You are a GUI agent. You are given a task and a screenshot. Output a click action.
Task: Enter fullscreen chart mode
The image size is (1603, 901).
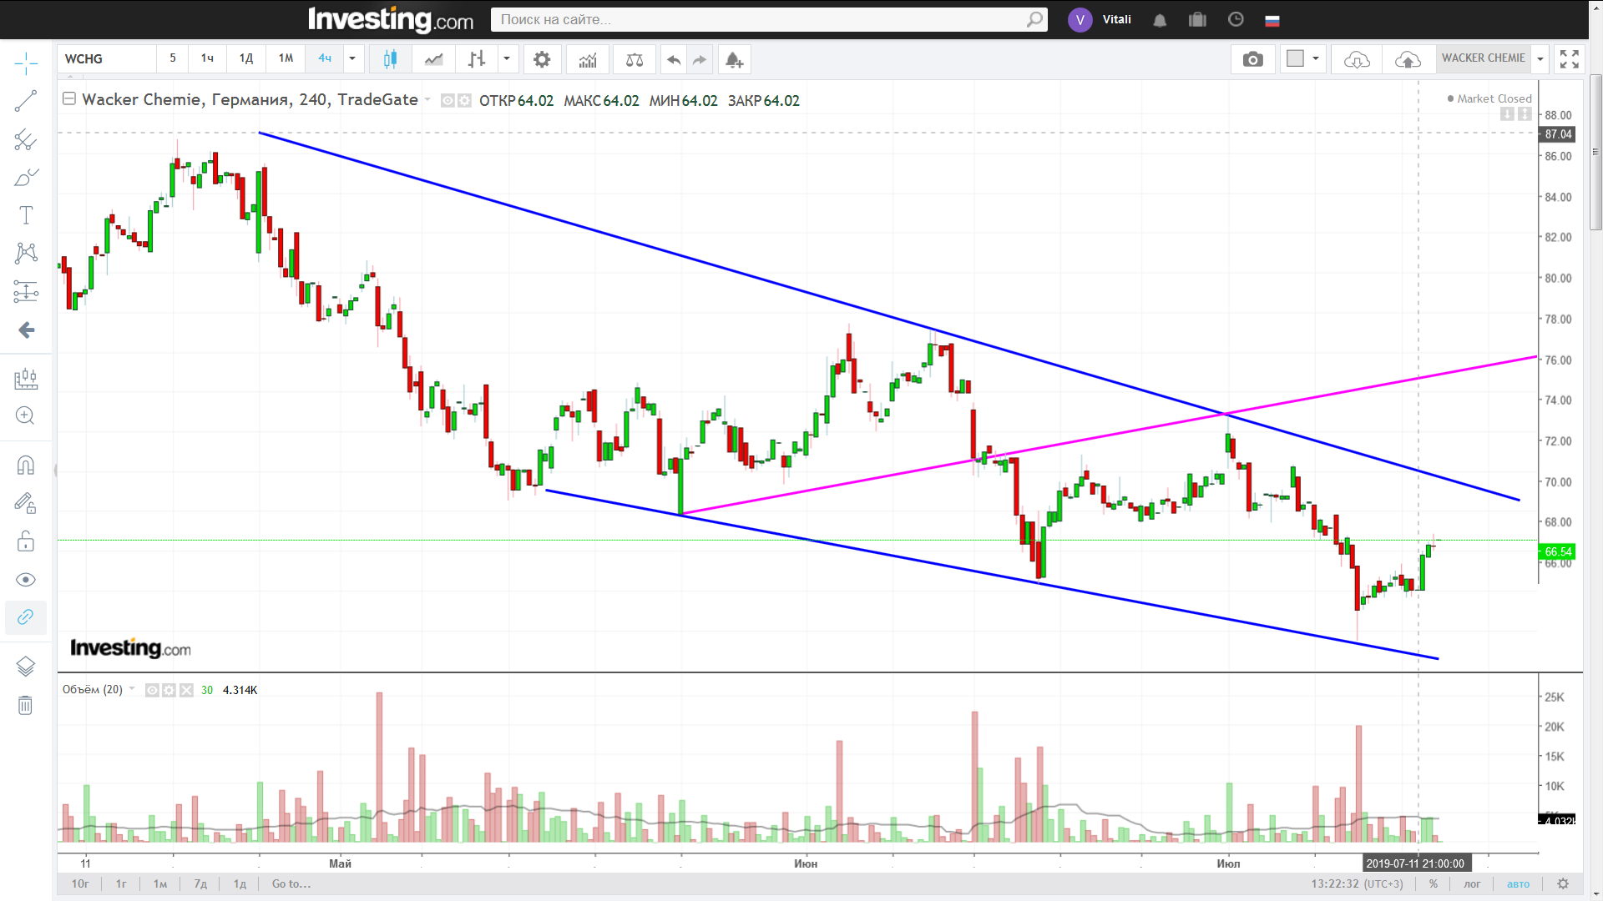pyautogui.click(x=1569, y=59)
